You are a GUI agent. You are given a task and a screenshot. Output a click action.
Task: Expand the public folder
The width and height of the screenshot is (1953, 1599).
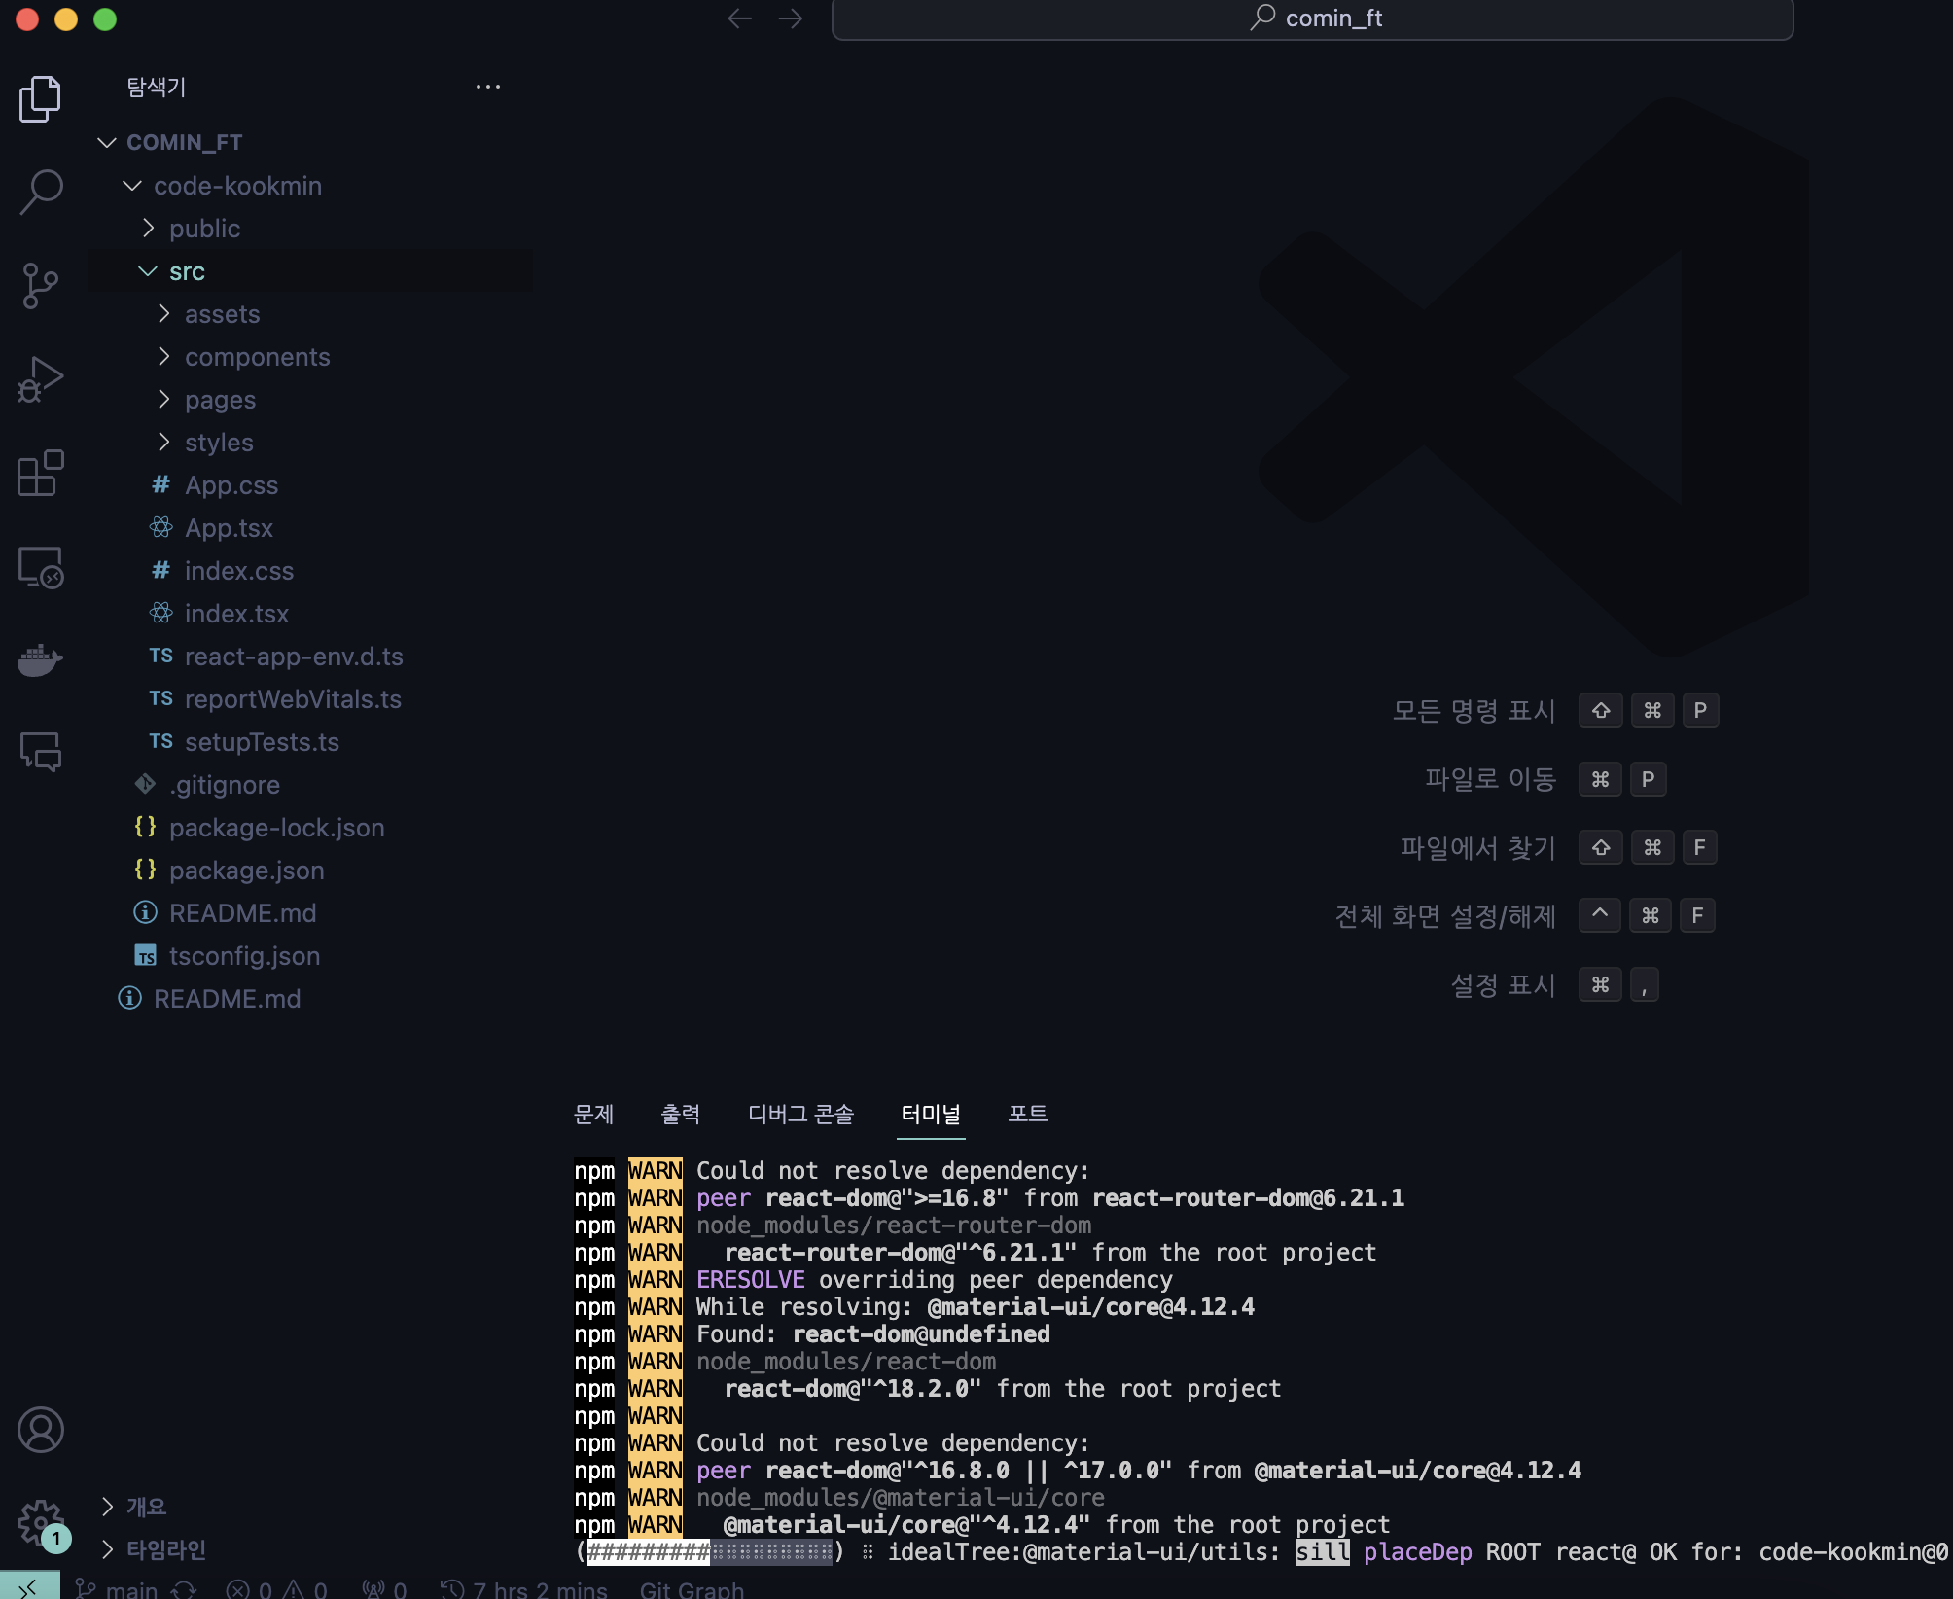pos(204,229)
